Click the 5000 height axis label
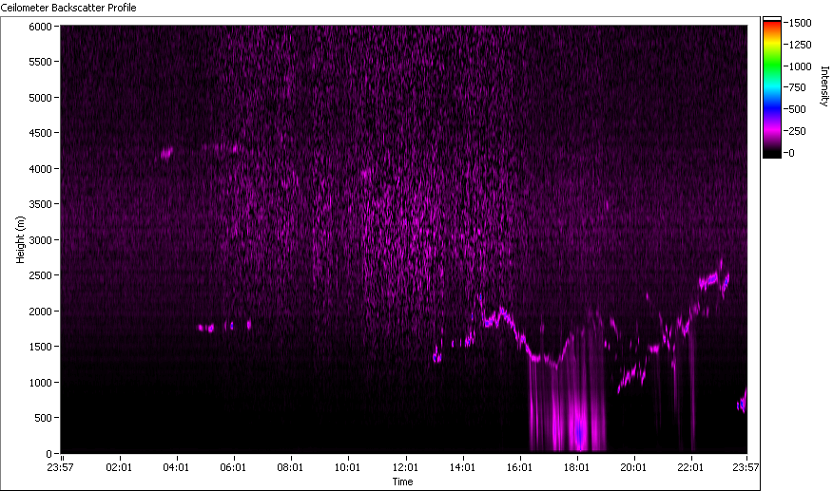The height and width of the screenshot is (491, 833). click(x=40, y=98)
